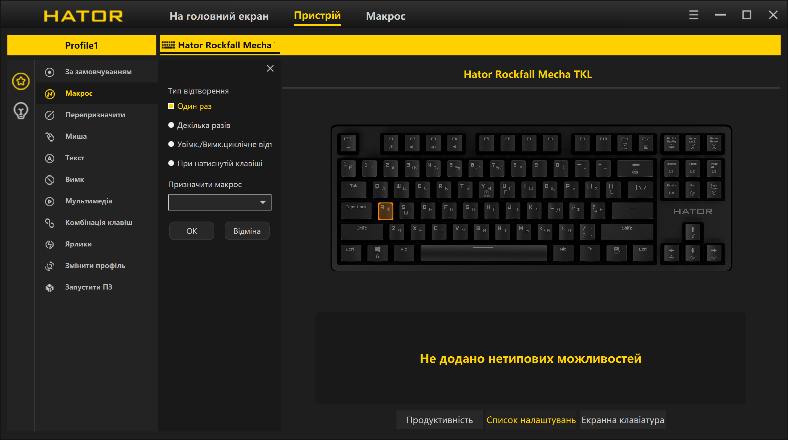The image size is (788, 440).
Task: Switch to the Макрос top tab
Action: coord(385,16)
